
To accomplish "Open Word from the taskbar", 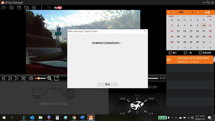I will point(82,118).
